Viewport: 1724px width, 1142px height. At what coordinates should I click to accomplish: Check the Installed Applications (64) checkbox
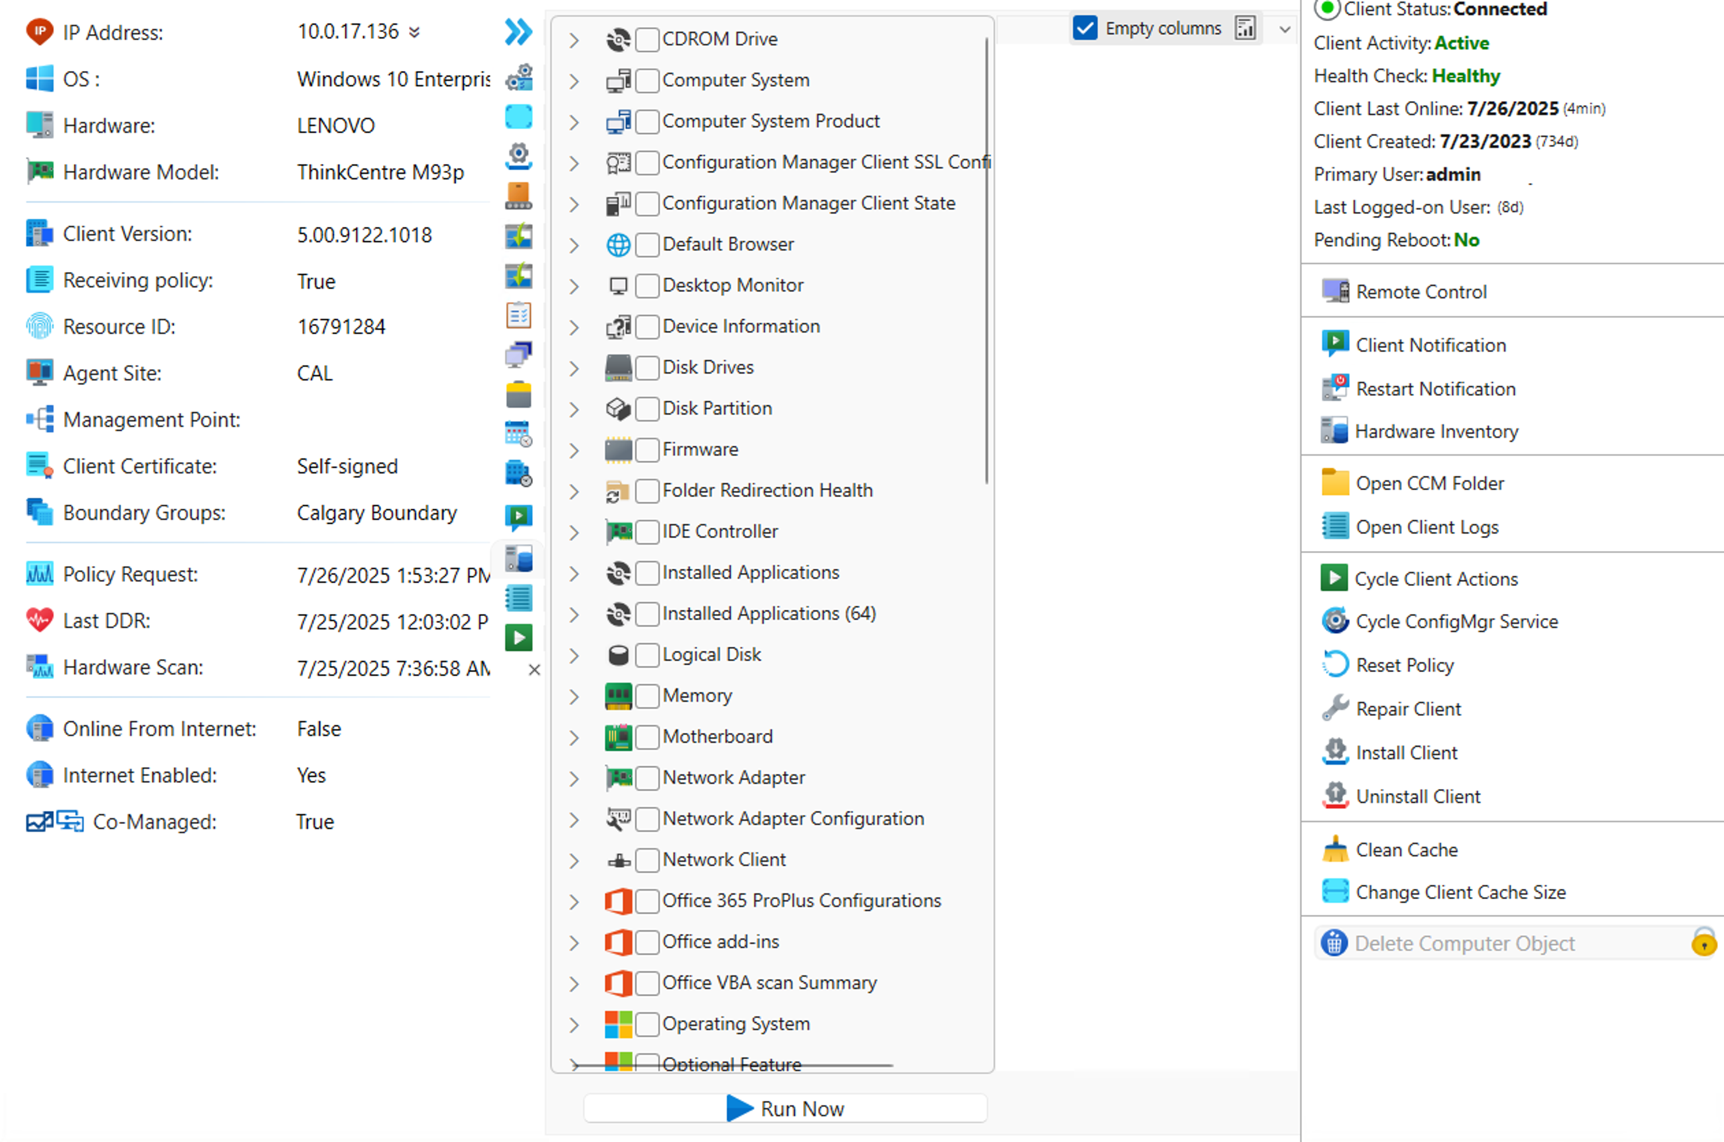[x=647, y=614]
